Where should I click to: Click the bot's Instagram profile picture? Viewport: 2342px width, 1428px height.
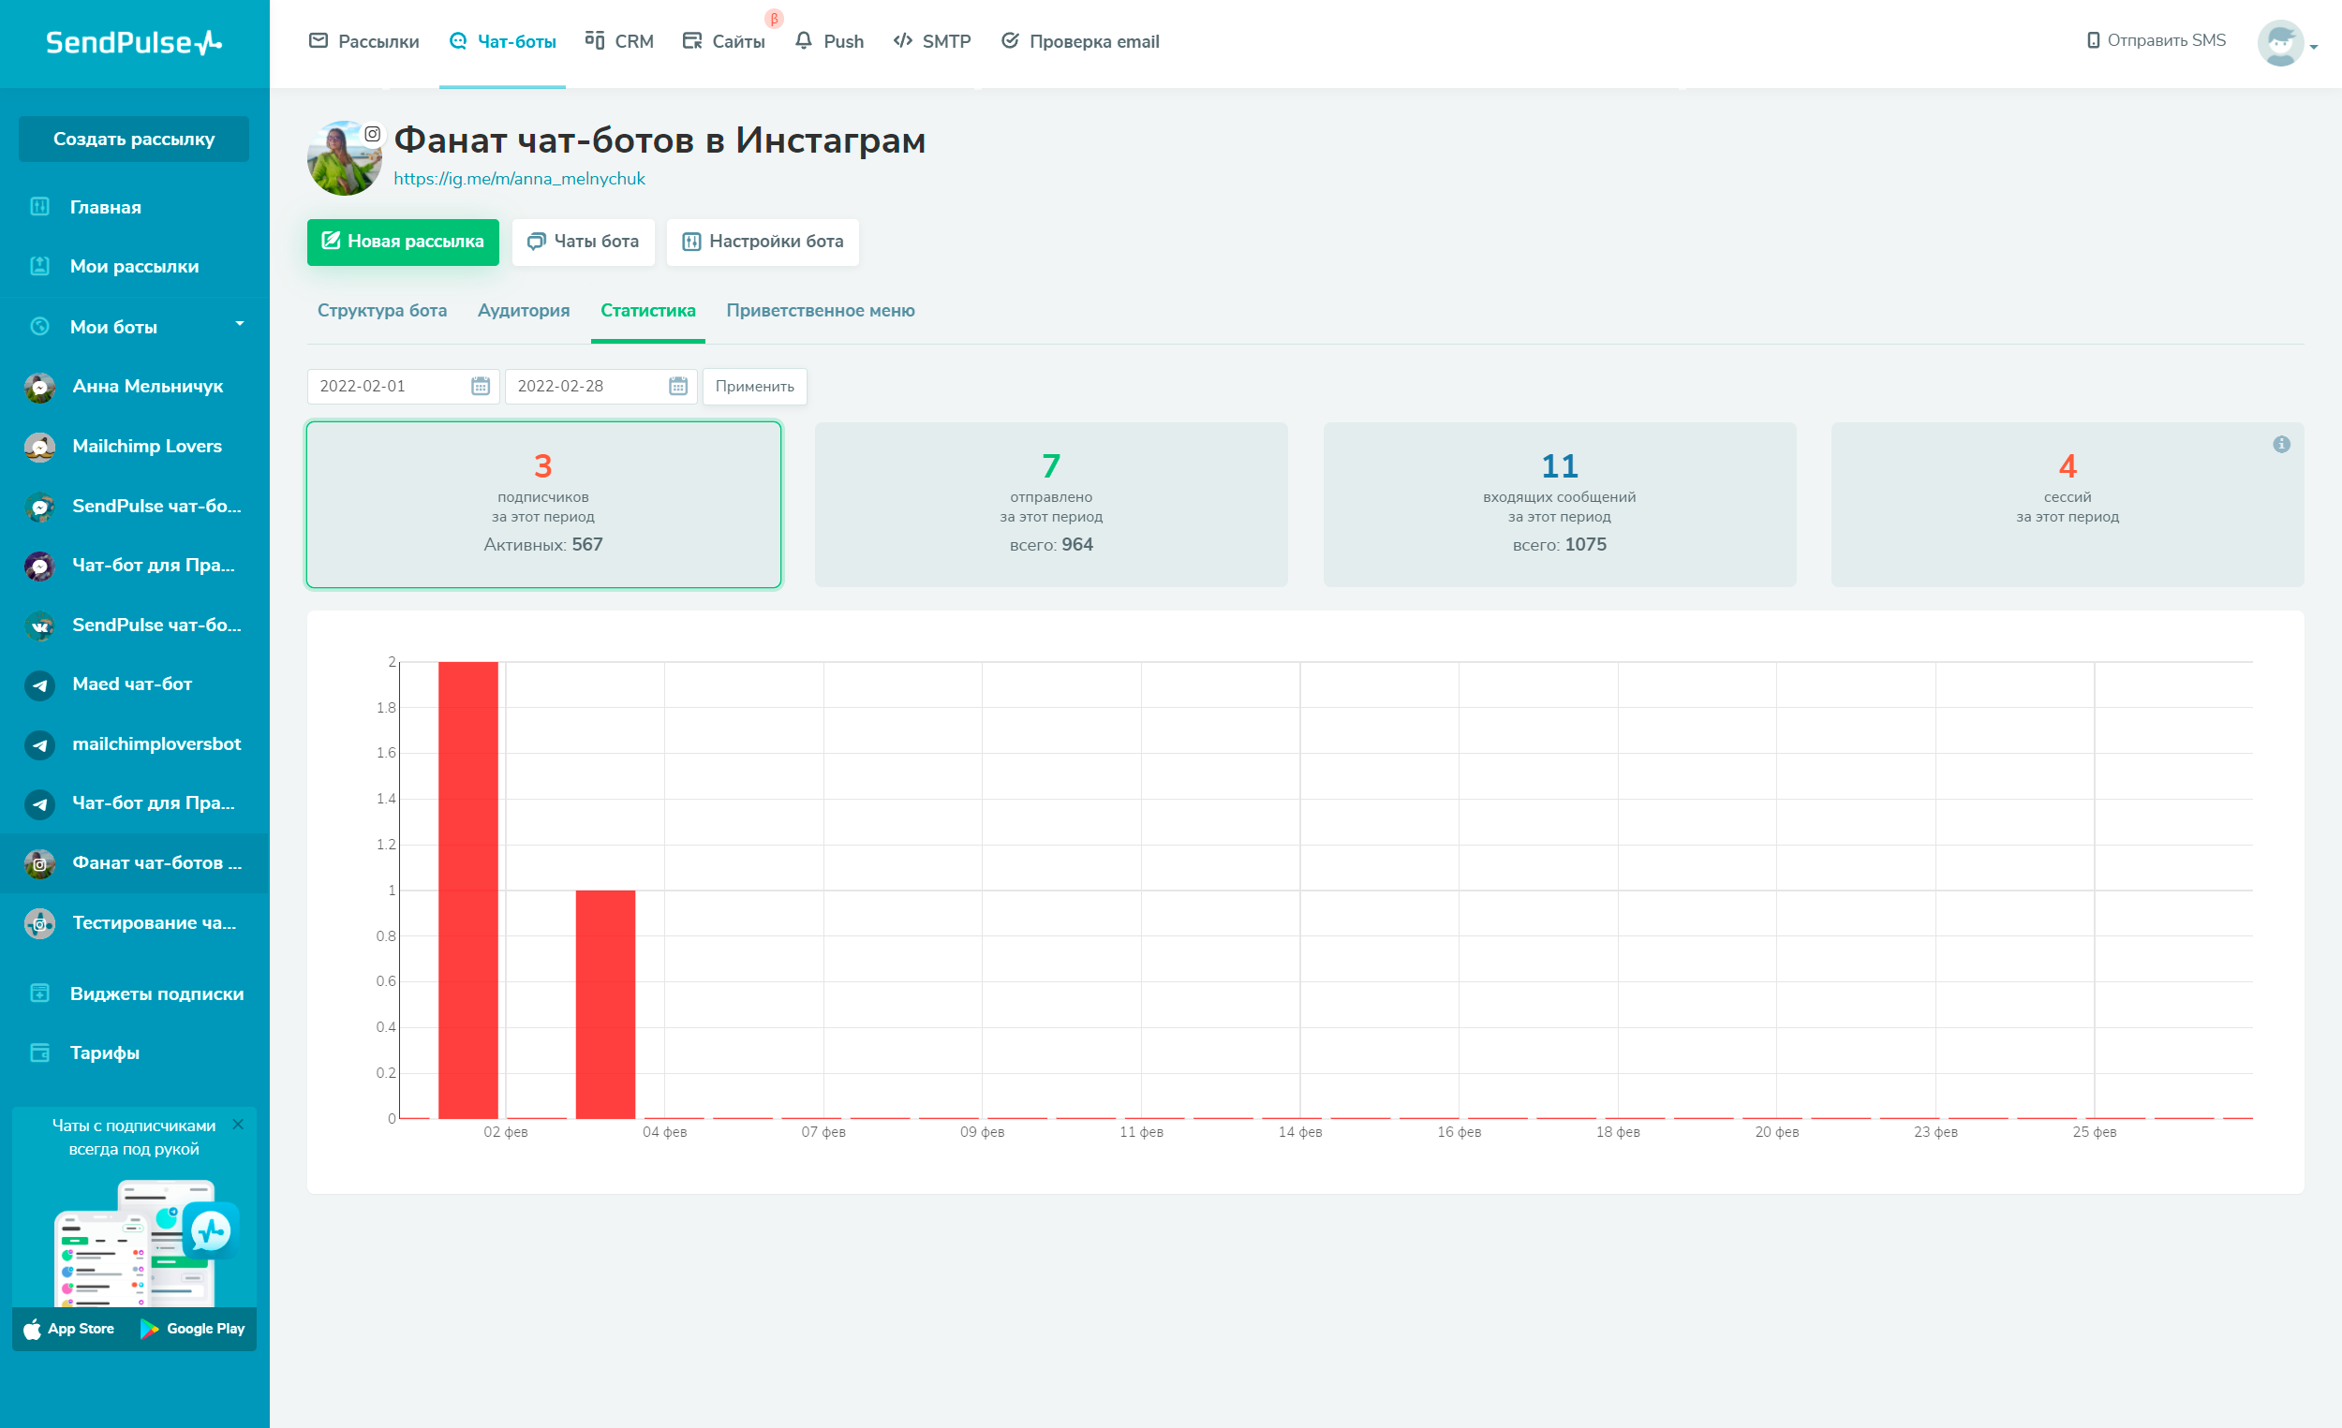(x=343, y=157)
